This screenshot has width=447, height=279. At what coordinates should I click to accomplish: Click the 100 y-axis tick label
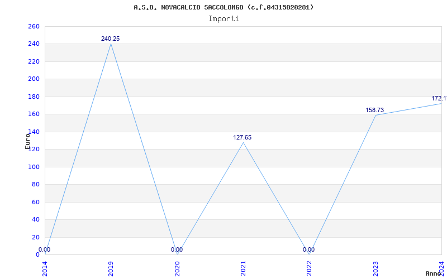tap(34, 167)
